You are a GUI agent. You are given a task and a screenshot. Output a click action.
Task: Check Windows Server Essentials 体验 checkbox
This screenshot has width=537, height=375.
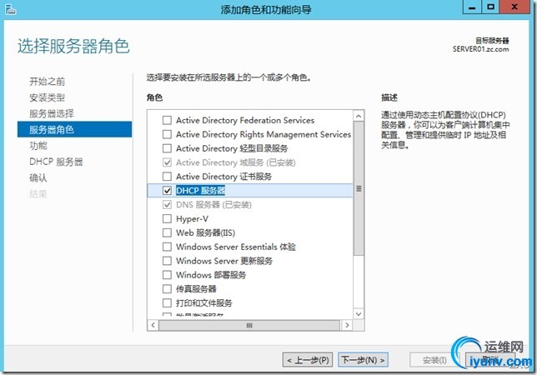point(167,247)
